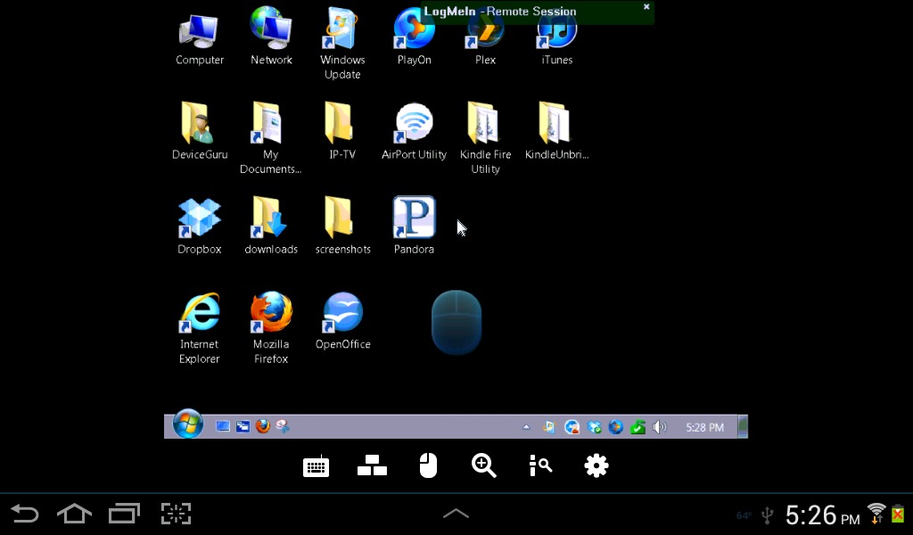Tap the on-screen virtual mouse control
Screen dimensions: 913x535
pyautogui.click(x=456, y=322)
